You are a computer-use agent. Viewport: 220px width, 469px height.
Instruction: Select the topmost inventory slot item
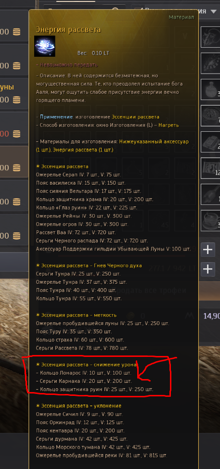210,37
